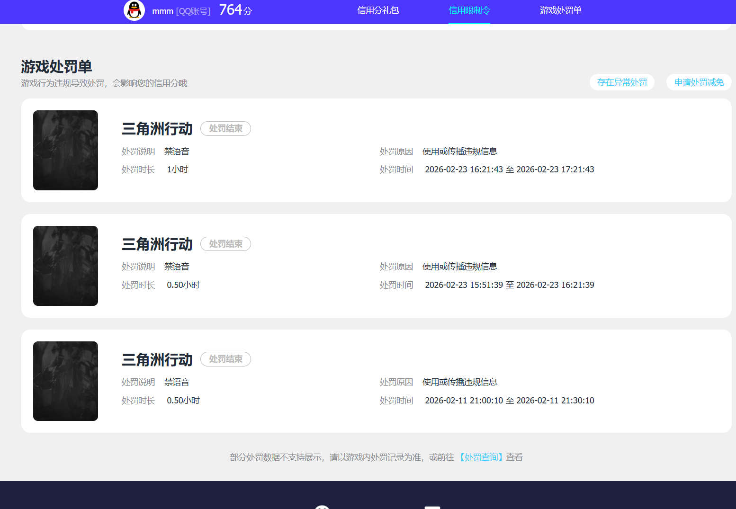Click the 三角洲行动 title on the 2026-02-11 card
This screenshot has width=736, height=509.
157,360
